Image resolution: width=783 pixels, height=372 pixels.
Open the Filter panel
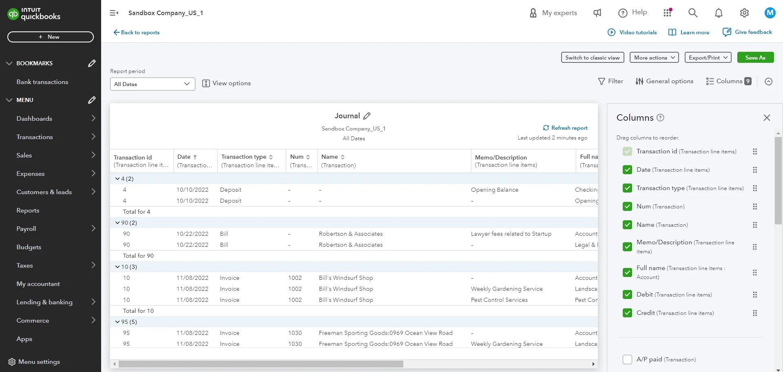click(610, 81)
